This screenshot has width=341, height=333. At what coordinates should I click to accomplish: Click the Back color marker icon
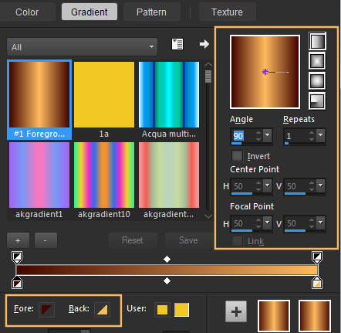(x=102, y=309)
